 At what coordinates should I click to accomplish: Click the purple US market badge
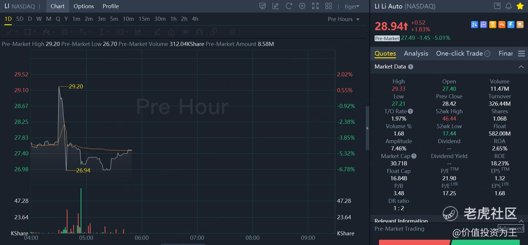tap(484, 25)
